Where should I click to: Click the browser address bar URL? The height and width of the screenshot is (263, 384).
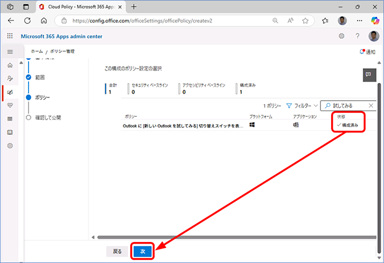tap(142, 21)
